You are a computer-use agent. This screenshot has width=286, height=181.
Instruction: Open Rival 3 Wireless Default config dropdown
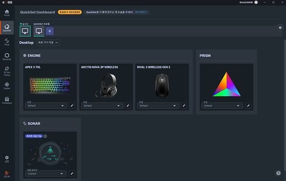pyautogui.click(x=158, y=106)
